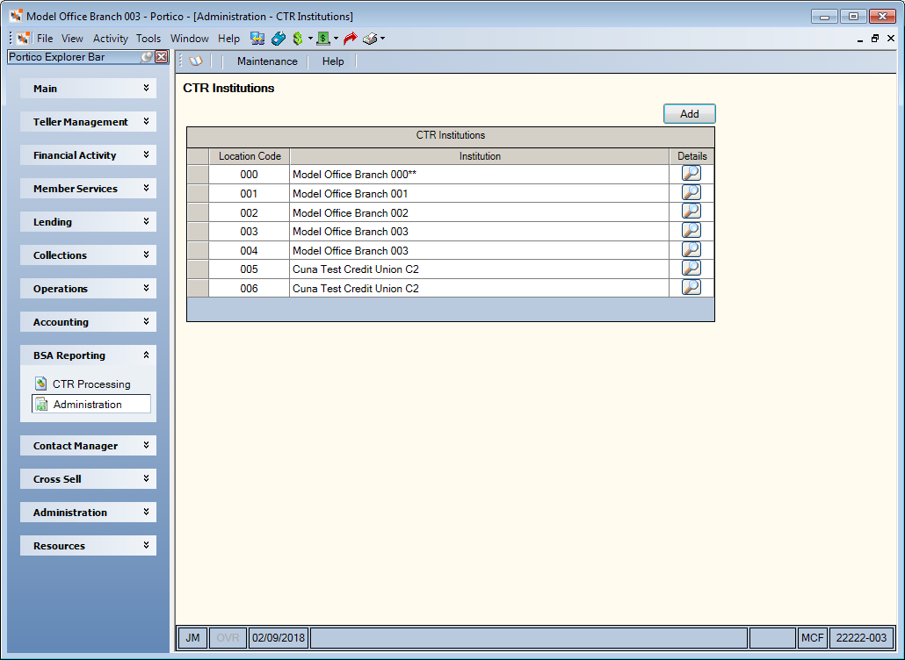Open the Tools menu

click(148, 39)
